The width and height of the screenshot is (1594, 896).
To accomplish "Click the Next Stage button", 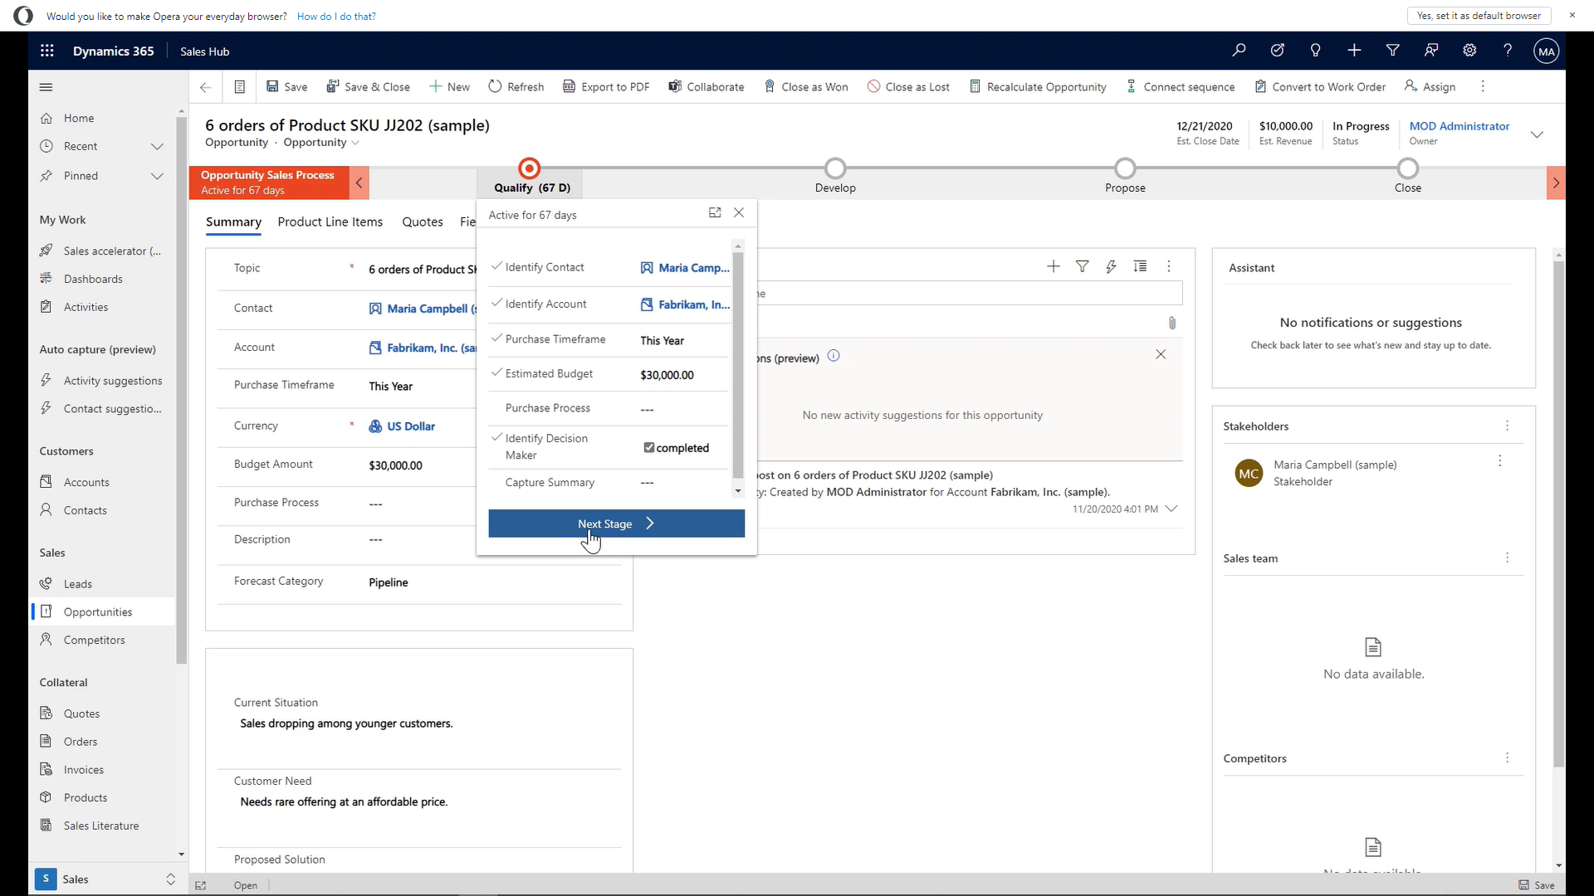I will [x=616, y=524].
